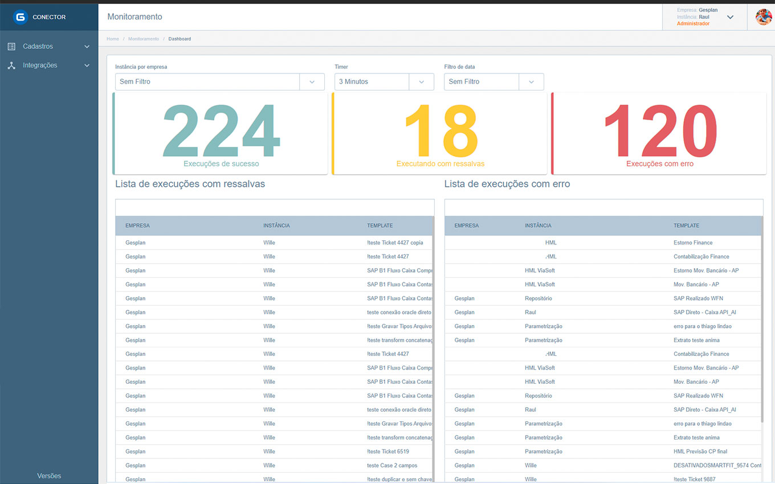Sort by Template column in ressalvas table
The image size is (775, 484).
[x=380, y=225]
